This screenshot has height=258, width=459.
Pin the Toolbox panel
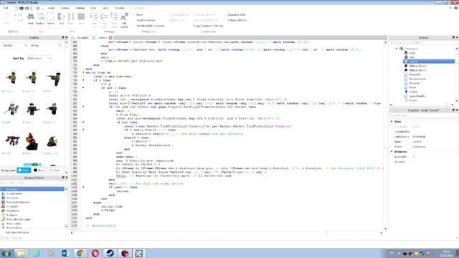tap(62, 38)
